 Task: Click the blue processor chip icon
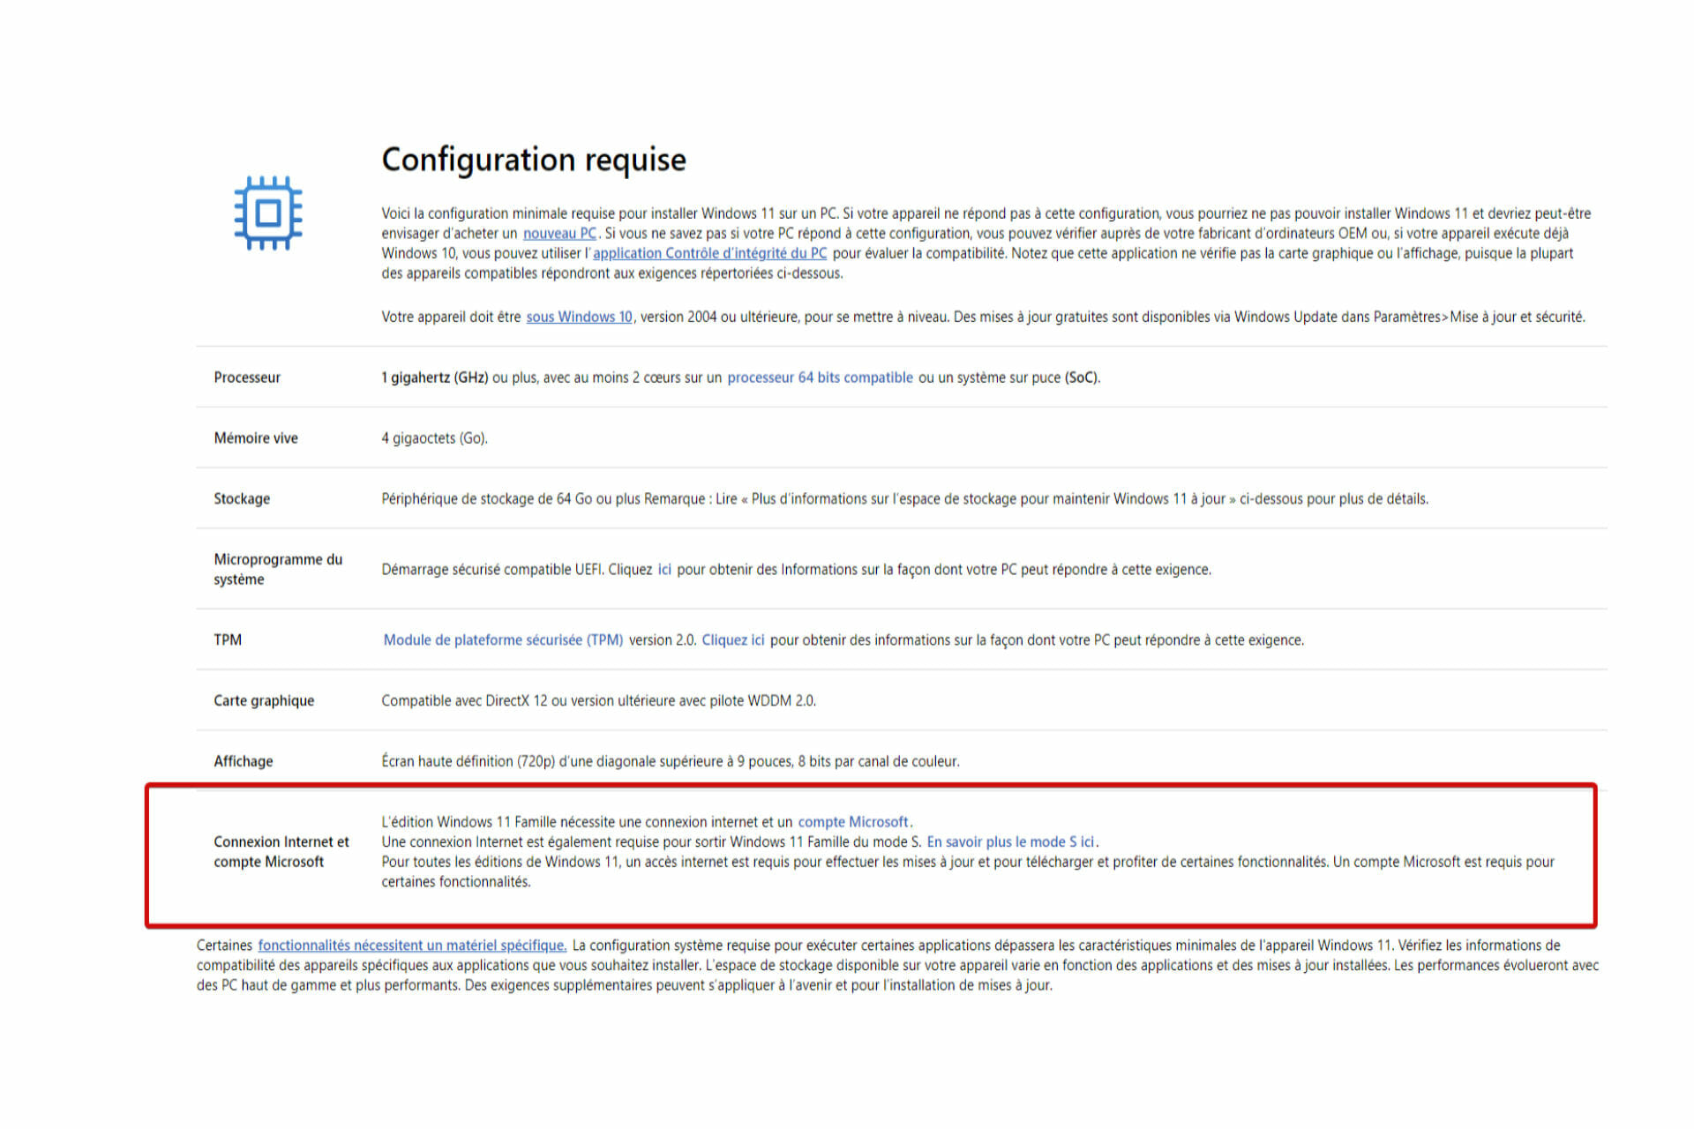tap(268, 213)
